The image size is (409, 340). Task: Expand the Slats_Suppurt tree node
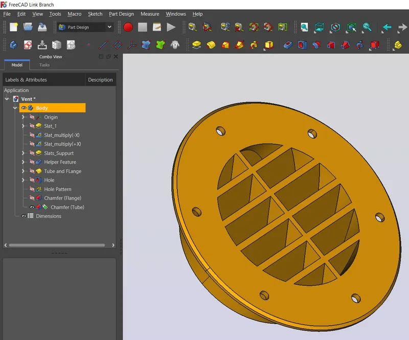pyautogui.click(x=23, y=153)
